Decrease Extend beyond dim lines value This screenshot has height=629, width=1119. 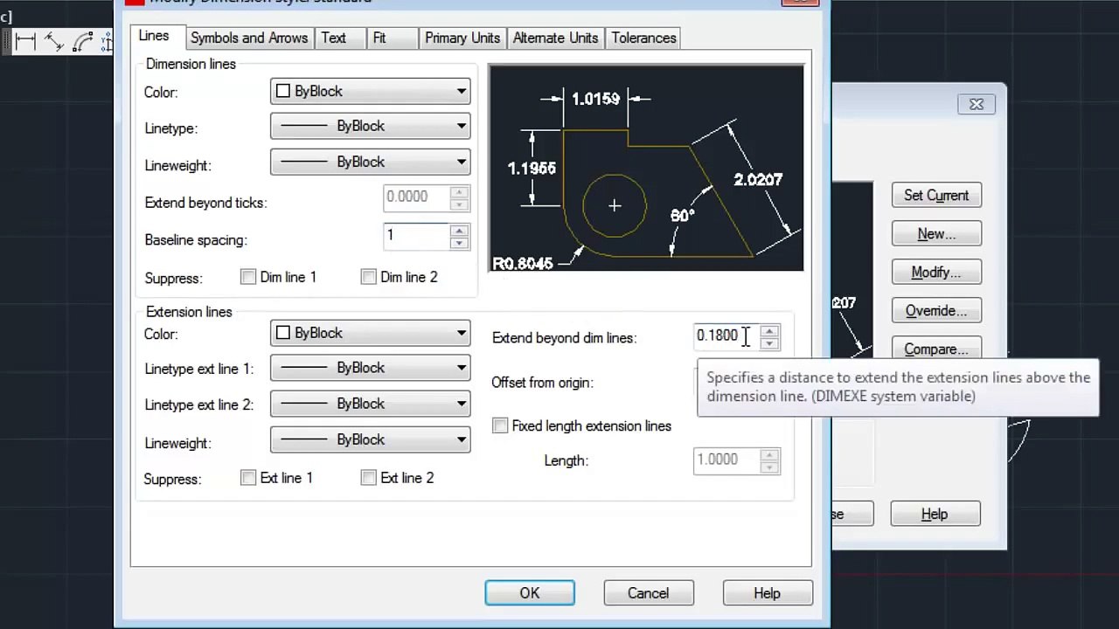point(769,343)
